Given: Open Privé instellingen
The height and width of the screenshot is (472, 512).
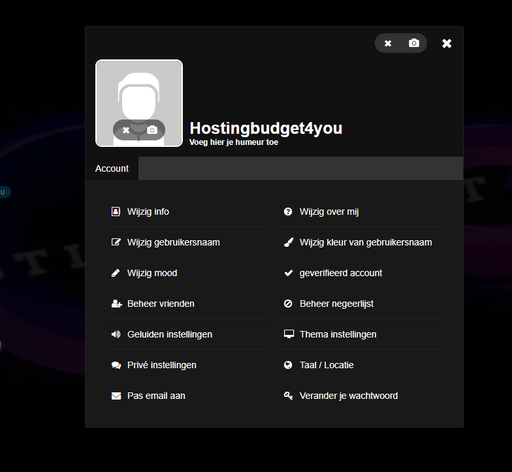Looking at the screenshot, I should pos(161,365).
